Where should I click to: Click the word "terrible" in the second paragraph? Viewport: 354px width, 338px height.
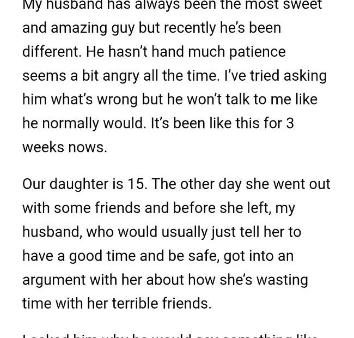click(x=131, y=303)
